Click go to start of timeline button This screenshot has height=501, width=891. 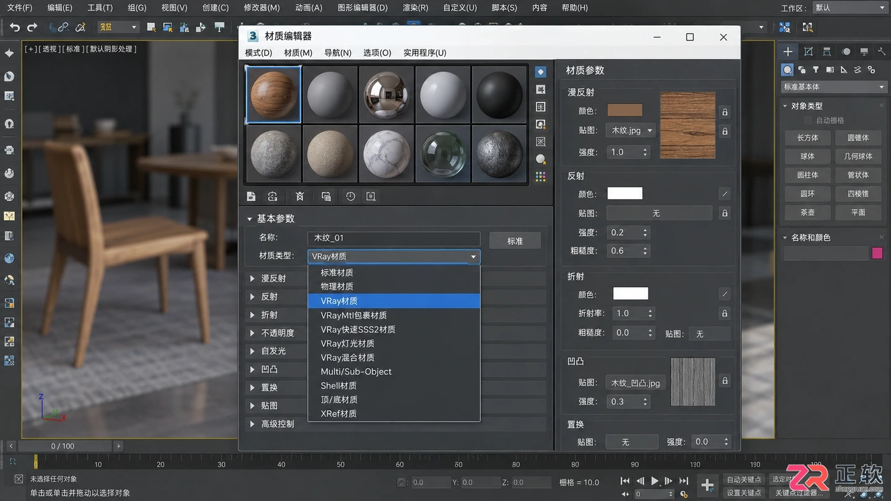click(x=625, y=481)
